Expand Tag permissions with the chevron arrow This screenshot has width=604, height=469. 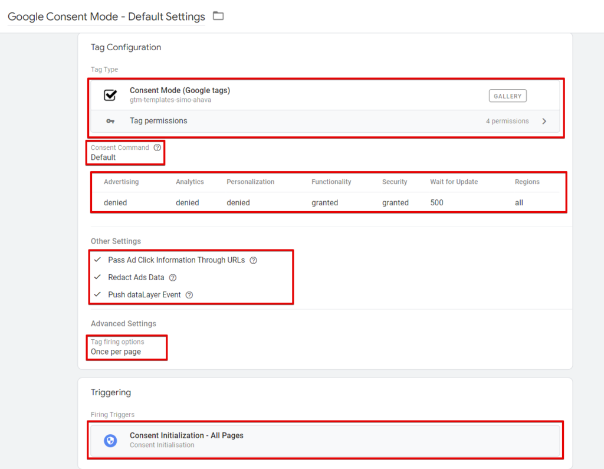544,121
